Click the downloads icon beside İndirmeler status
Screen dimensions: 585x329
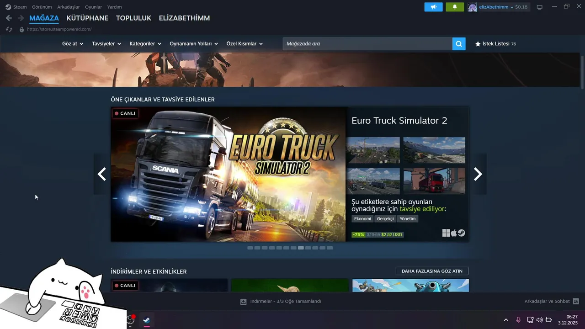tap(244, 302)
